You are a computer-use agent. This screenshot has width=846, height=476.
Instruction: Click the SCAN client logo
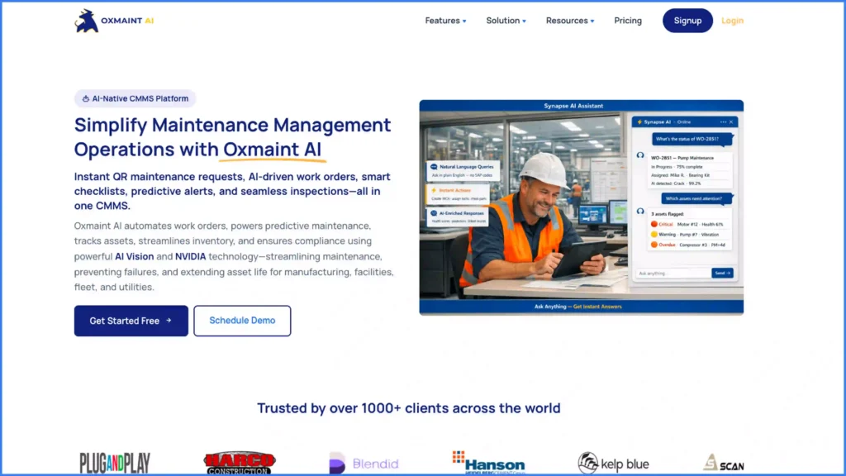tap(724, 463)
